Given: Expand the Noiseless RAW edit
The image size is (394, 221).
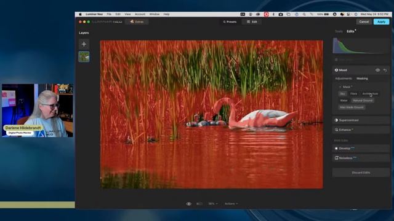Looking at the screenshot, I should coord(361,158).
